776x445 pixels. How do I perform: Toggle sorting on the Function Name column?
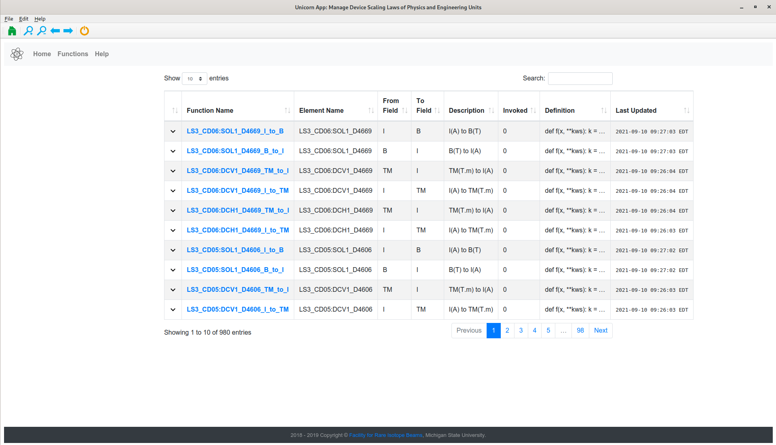point(287,110)
